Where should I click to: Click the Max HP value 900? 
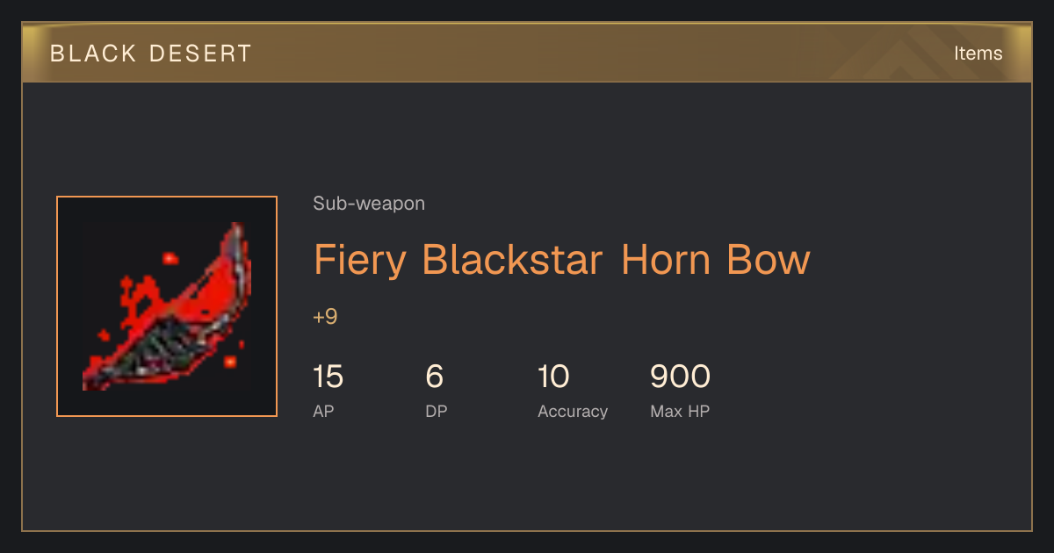[x=680, y=377]
